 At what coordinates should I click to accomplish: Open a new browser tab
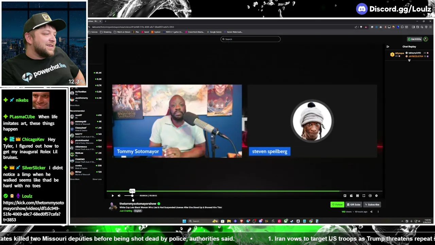point(105,21)
